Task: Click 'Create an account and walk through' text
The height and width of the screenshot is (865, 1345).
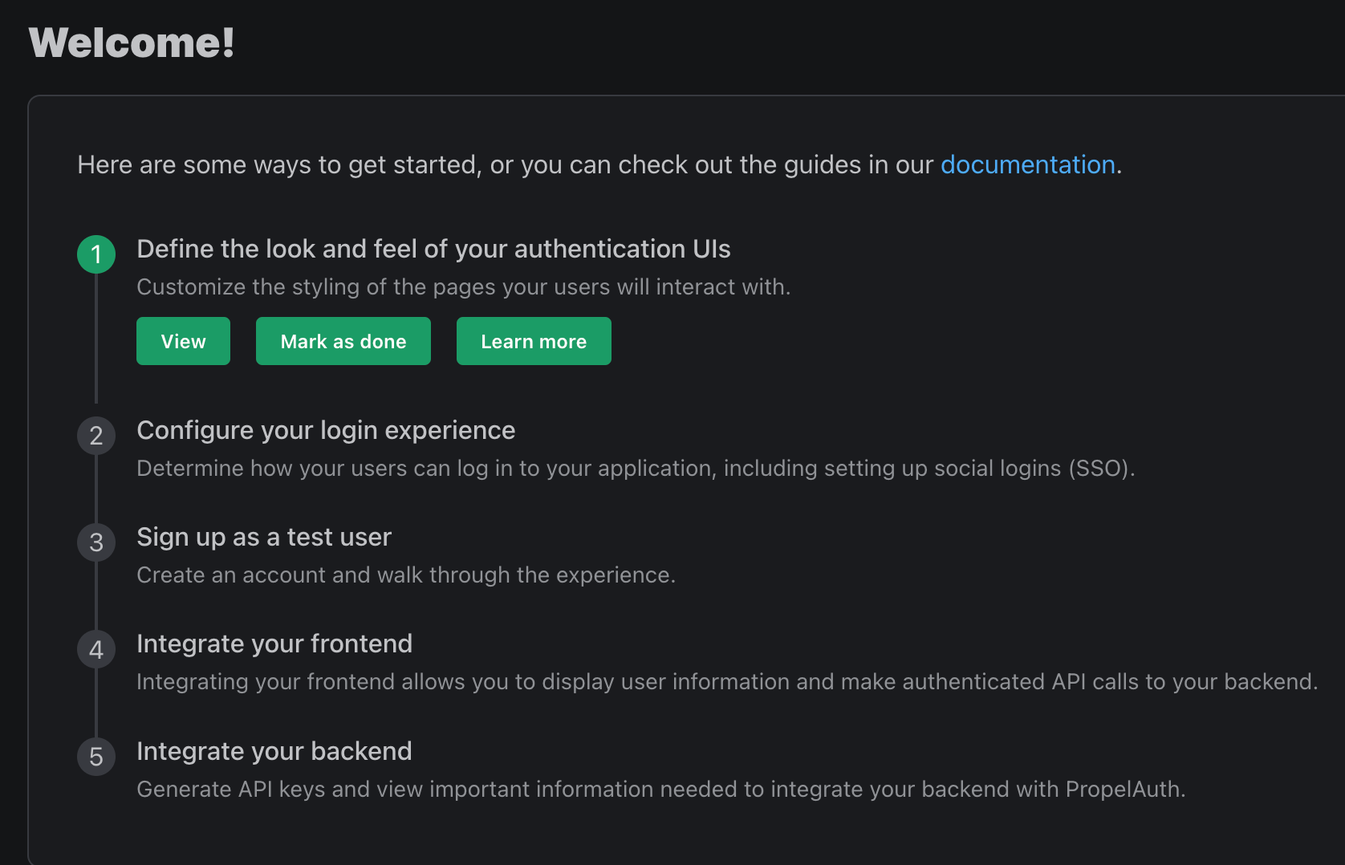Action: click(x=406, y=575)
